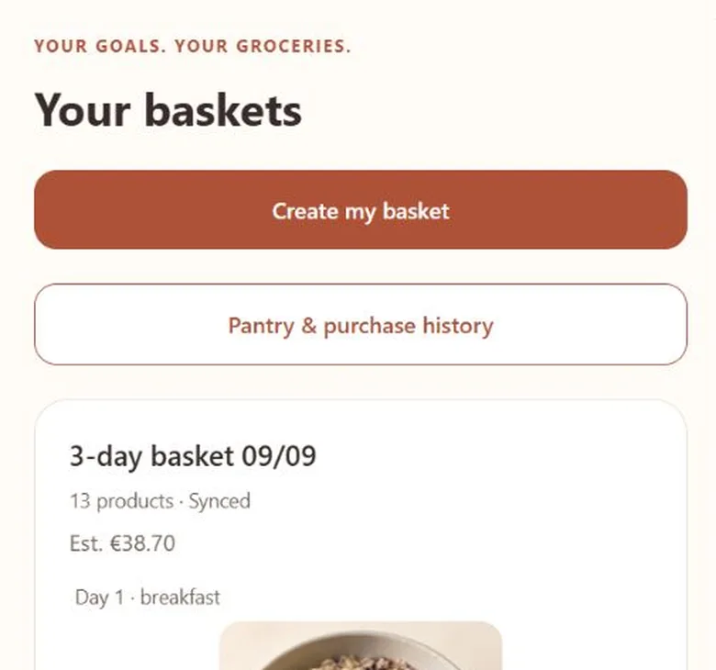View purchase history via the outlined button
The width and height of the screenshot is (716, 670).
pos(360,324)
